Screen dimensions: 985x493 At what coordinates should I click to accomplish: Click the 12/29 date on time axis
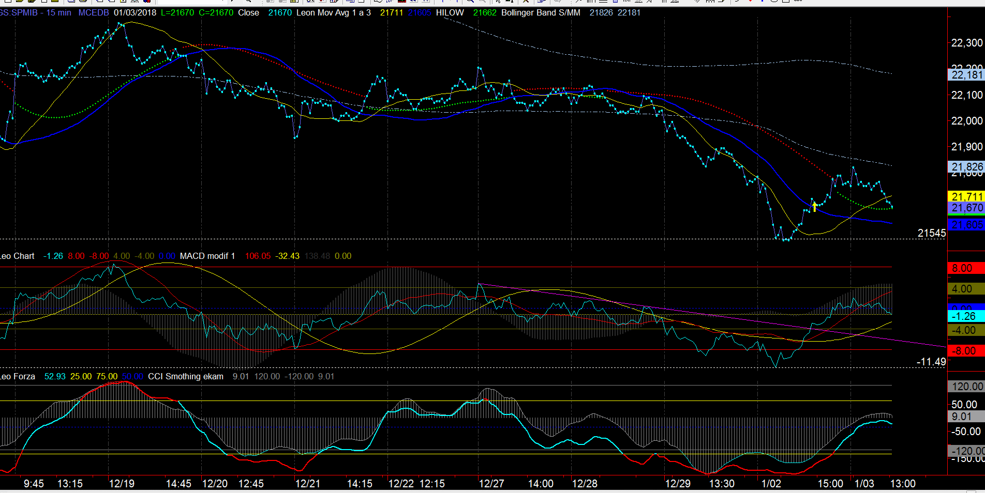(678, 484)
